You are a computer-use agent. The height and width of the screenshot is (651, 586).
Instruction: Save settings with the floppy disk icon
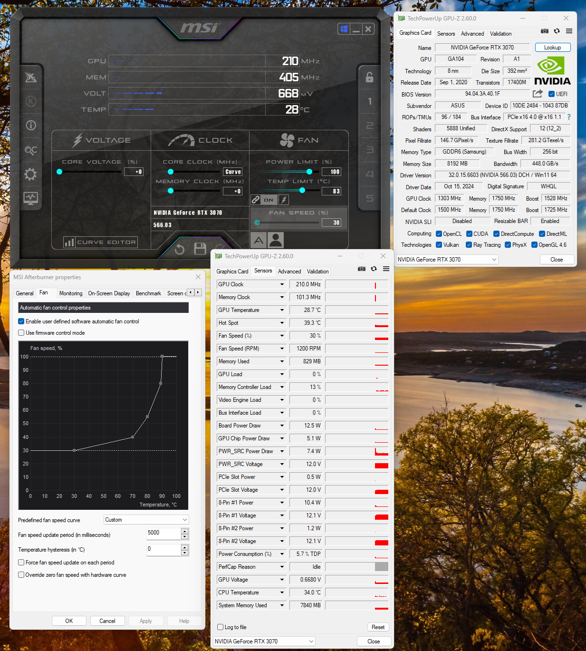click(x=200, y=249)
